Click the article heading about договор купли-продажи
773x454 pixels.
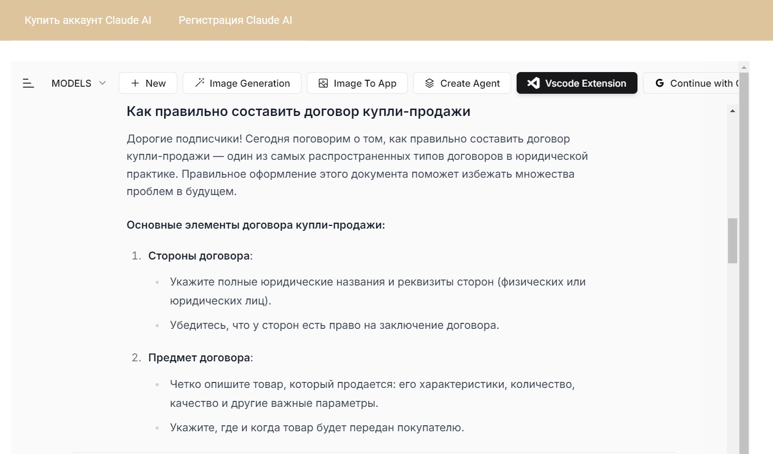point(298,112)
